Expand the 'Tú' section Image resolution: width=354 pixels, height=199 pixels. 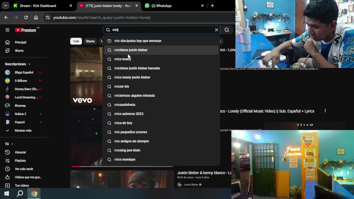(x=9, y=144)
